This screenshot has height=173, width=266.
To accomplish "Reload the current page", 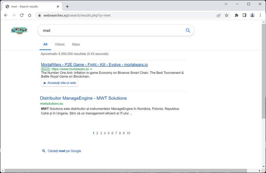I will click(x=22, y=15).
